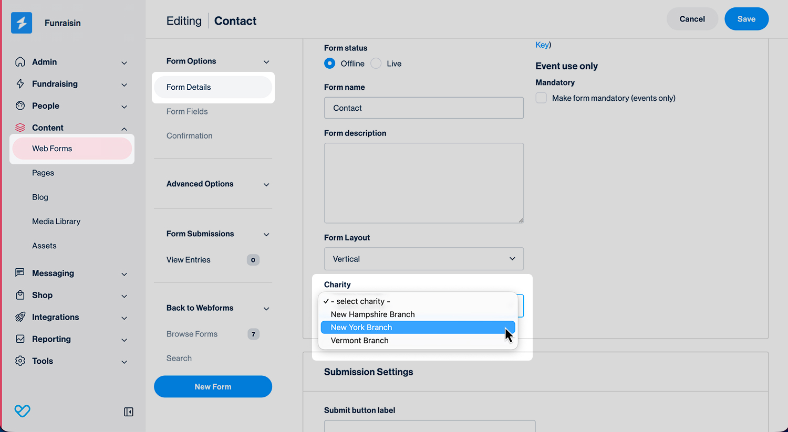Select the Live form status radio
788x432 pixels.
376,64
